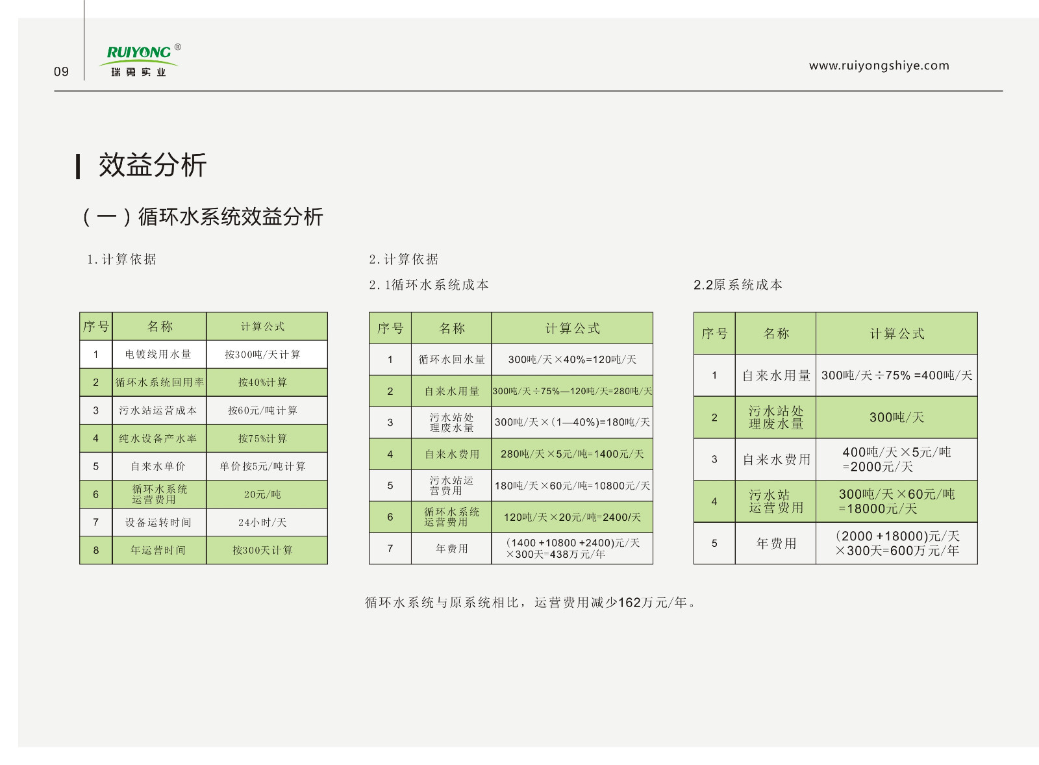Click the RUIYONG company logo
Screen dimensions: 1039x765
tap(140, 60)
